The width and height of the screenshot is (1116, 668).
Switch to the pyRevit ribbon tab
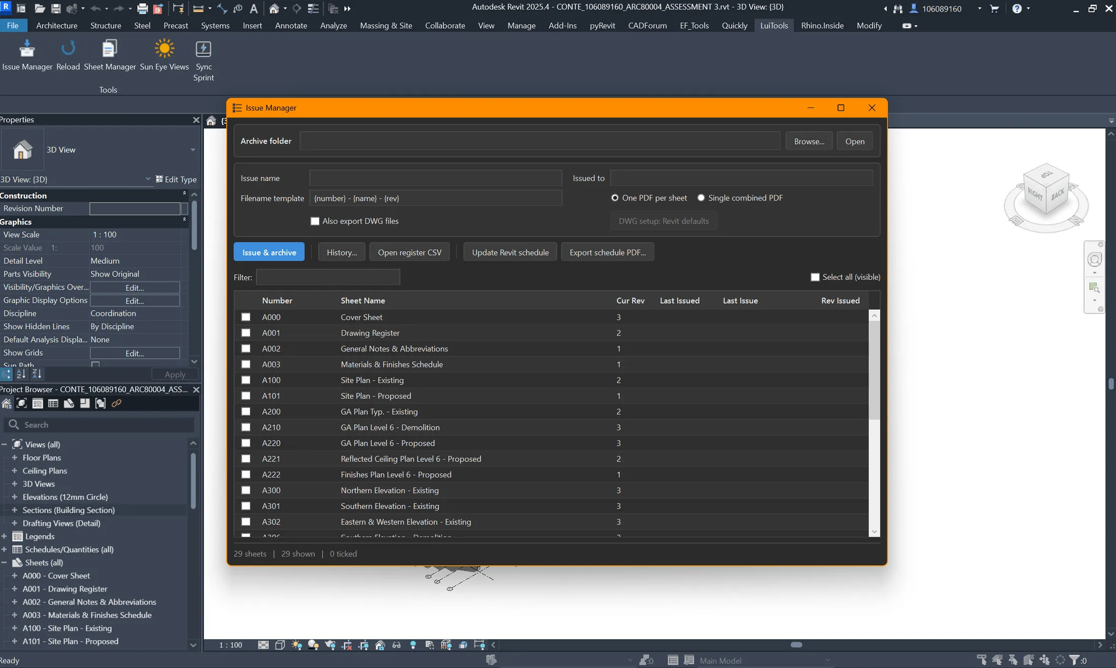point(602,25)
